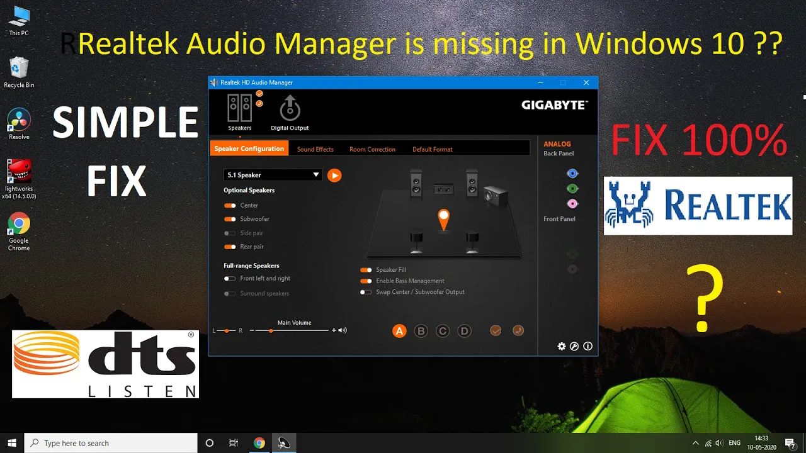This screenshot has height=453, width=806.
Task: Enable Swap Center / Subwoofer Output
Action: pos(366,292)
